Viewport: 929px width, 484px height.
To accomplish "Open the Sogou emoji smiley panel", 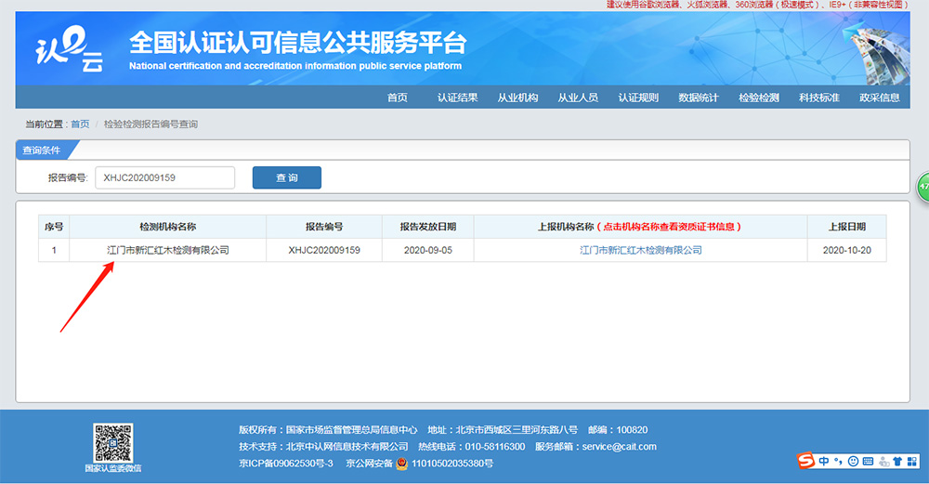I will tap(853, 461).
